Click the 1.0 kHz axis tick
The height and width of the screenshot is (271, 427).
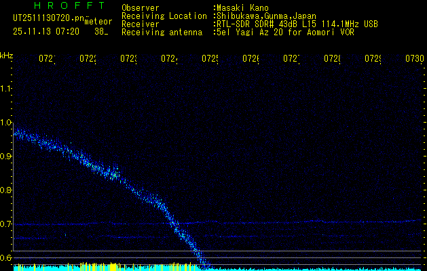point(6,122)
